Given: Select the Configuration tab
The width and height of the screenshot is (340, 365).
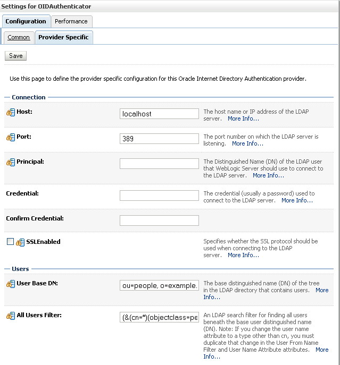Looking at the screenshot, I should pyautogui.click(x=26, y=21).
